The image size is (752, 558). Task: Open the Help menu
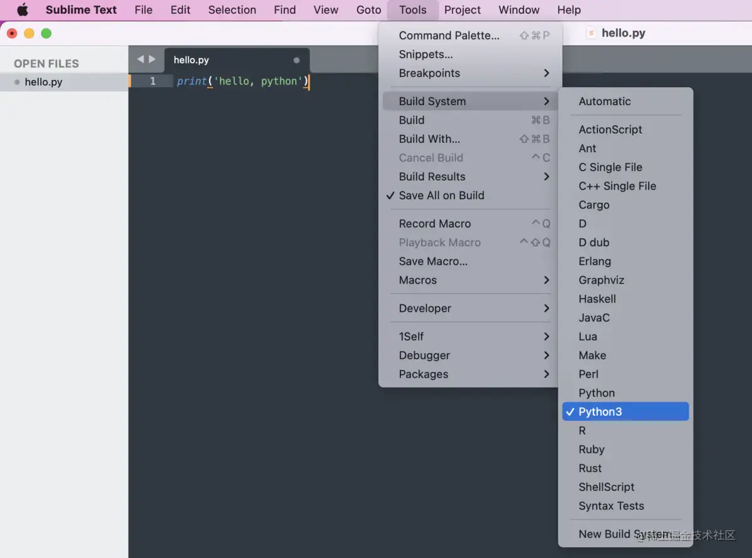(569, 10)
